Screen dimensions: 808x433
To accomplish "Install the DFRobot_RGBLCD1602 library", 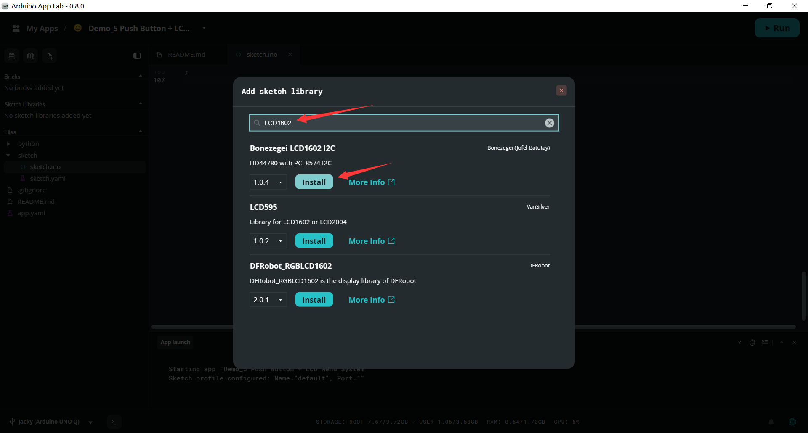I will [x=314, y=300].
